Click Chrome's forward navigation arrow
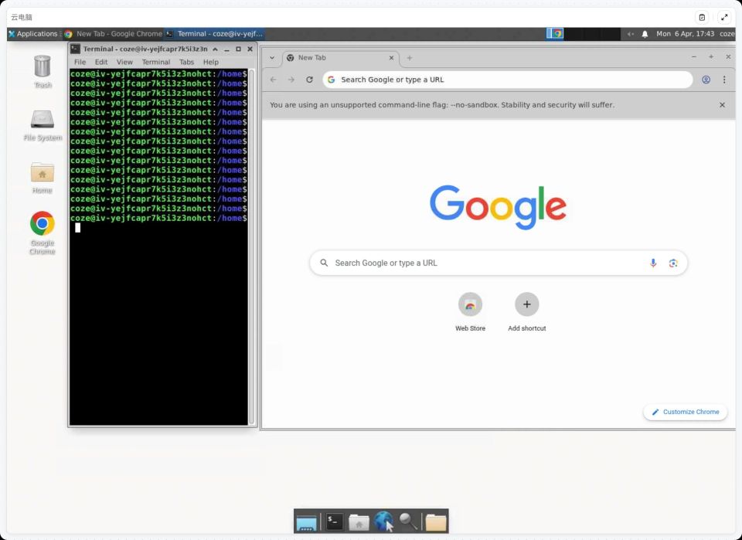742x540 pixels. pyautogui.click(x=291, y=80)
